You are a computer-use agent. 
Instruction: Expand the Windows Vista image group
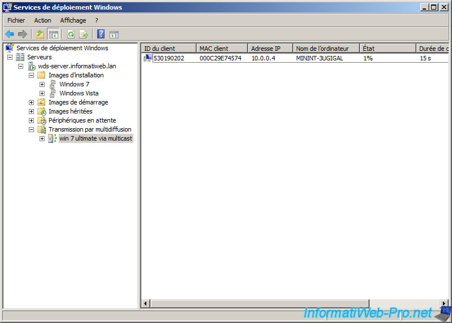[42, 93]
